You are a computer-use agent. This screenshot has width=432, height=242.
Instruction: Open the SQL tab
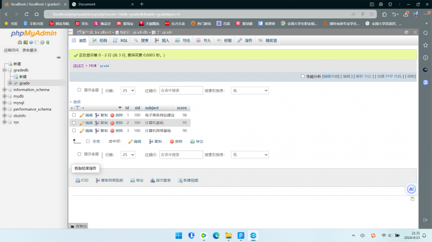121,41
